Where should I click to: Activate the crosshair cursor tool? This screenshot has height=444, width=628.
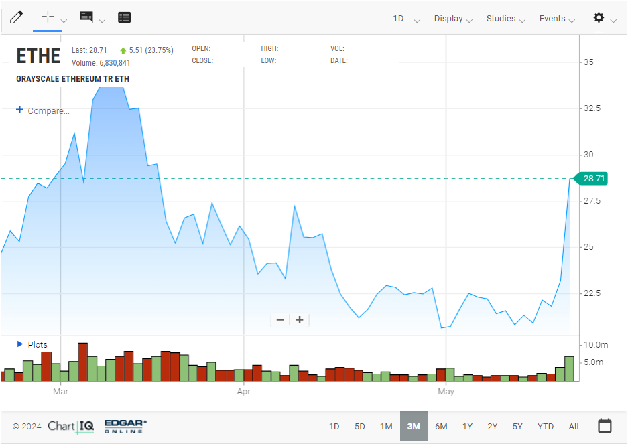pyautogui.click(x=48, y=17)
